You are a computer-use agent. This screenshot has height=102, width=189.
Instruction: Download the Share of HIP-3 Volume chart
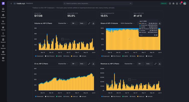tap(160, 23)
